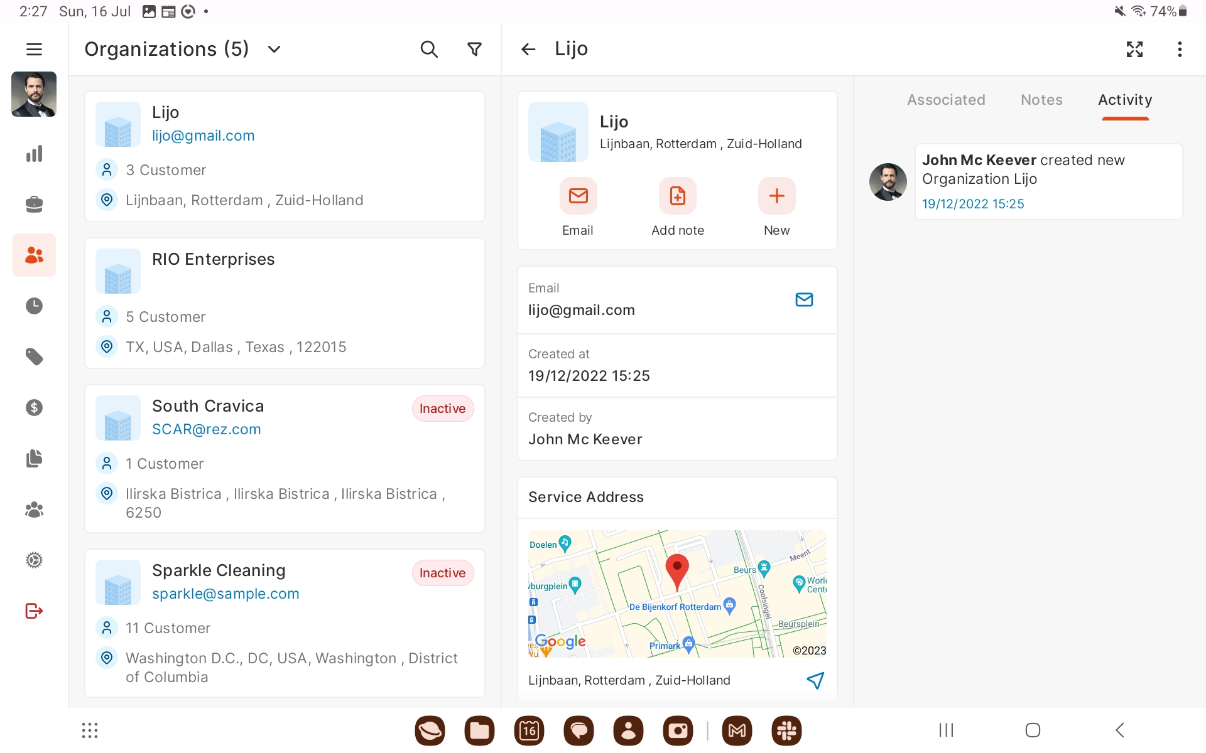Click the sparkle@sample.com email link
The image size is (1206, 753).
pyautogui.click(x=225, y=594)
